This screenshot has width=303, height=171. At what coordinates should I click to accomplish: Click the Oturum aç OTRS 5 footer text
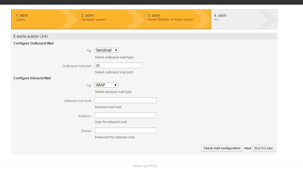coord(145,166)
